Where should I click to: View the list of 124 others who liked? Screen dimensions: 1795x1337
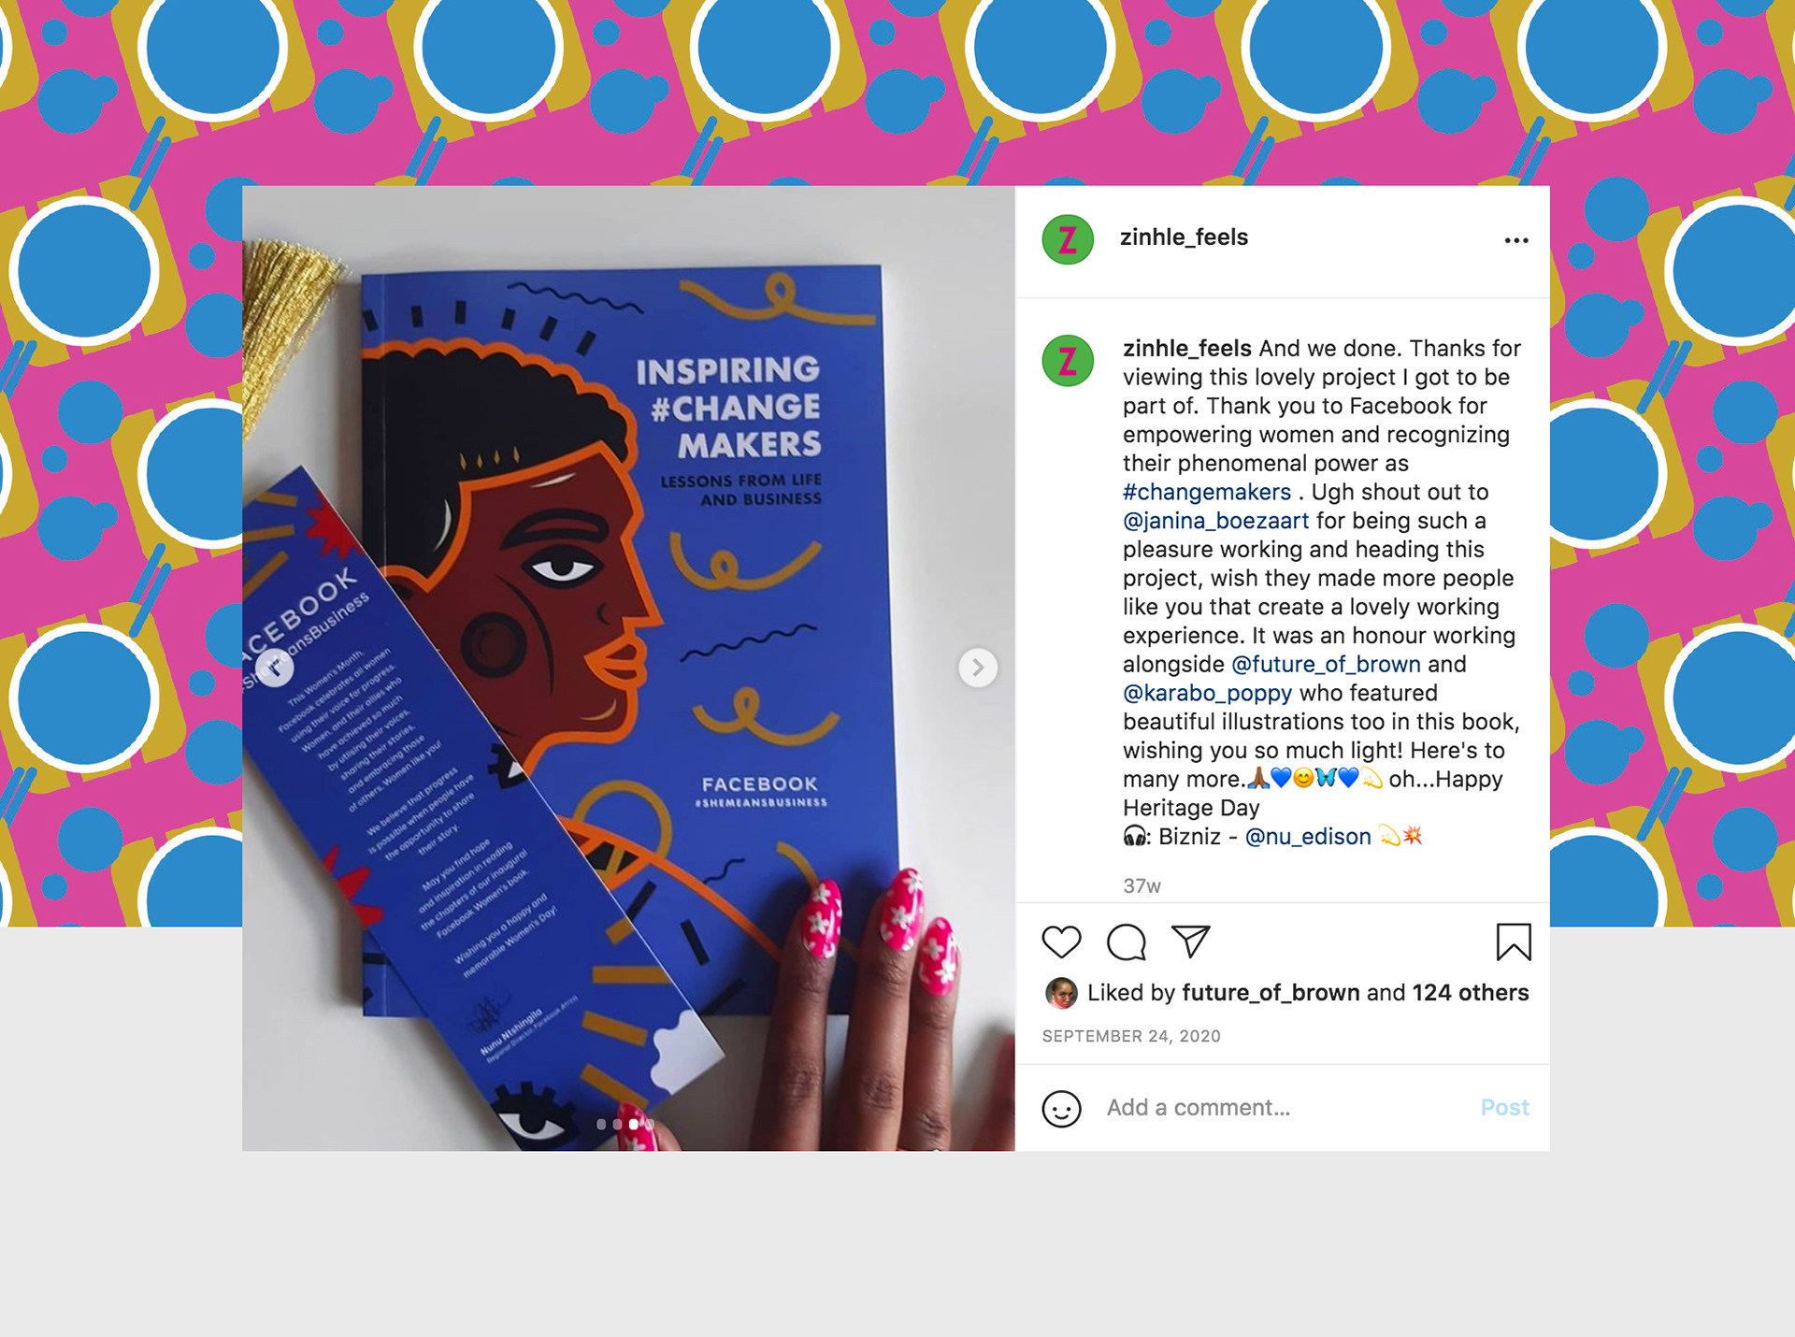pos(1471,993)
